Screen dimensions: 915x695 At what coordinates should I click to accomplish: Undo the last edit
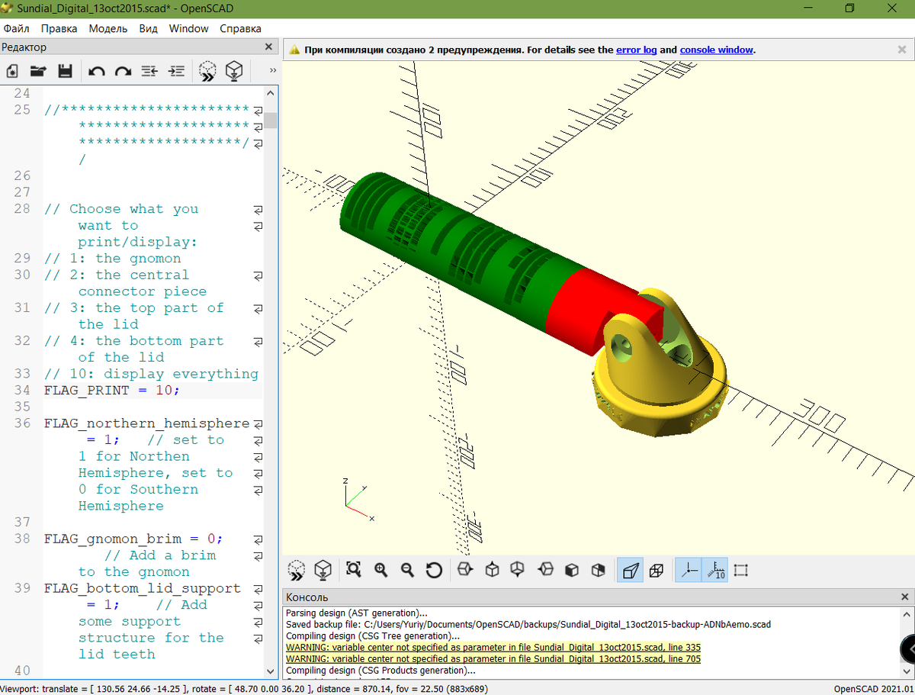pos(97,70)
